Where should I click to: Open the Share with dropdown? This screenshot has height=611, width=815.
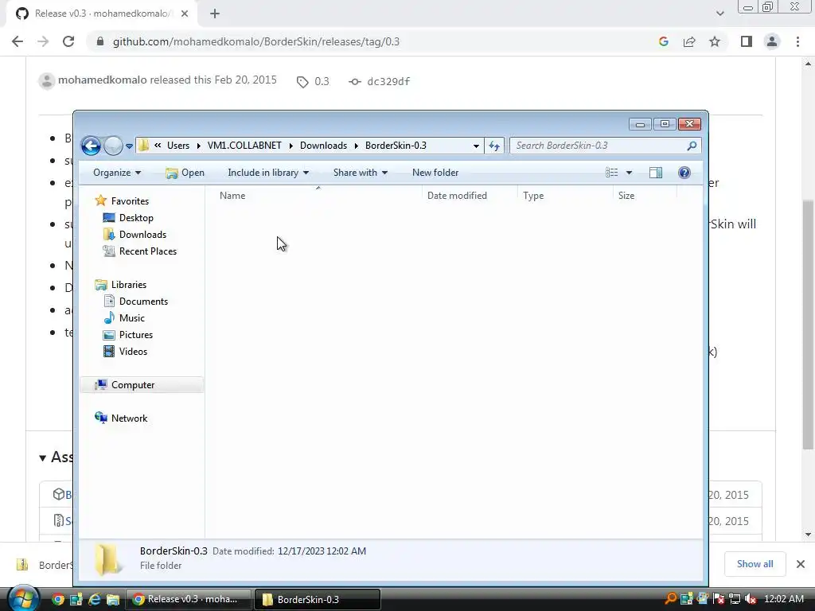tap(361, 173)
